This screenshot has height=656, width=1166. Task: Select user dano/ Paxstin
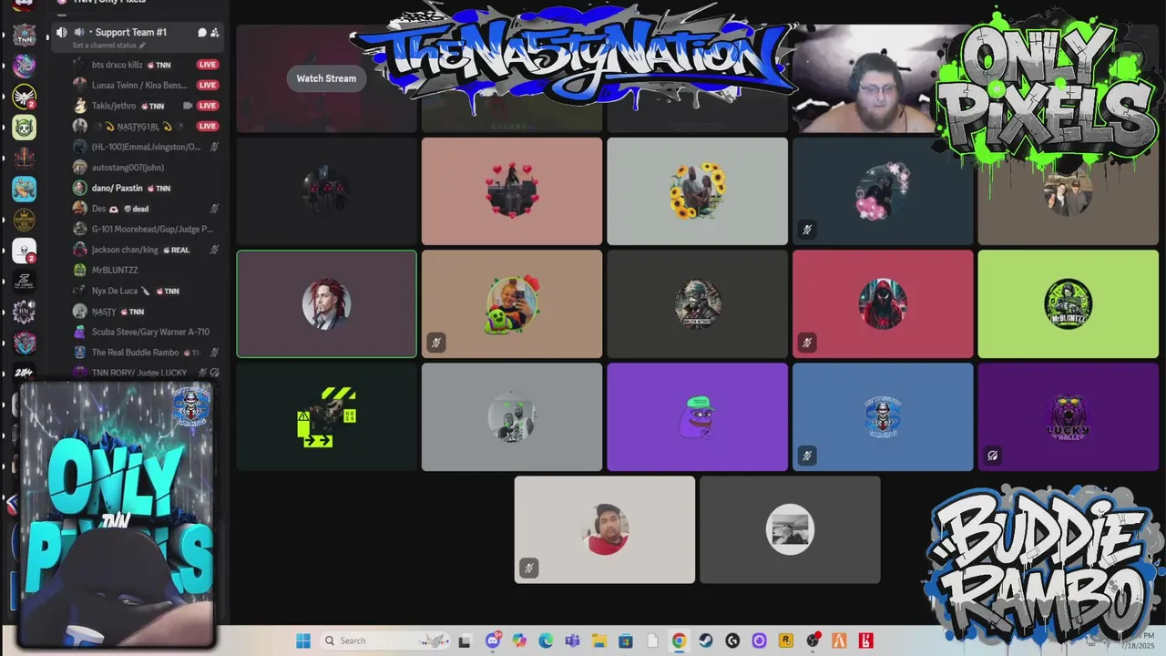coord(146,188)
